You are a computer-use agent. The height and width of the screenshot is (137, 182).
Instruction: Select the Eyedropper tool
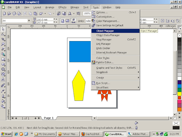tap(3, 91)
